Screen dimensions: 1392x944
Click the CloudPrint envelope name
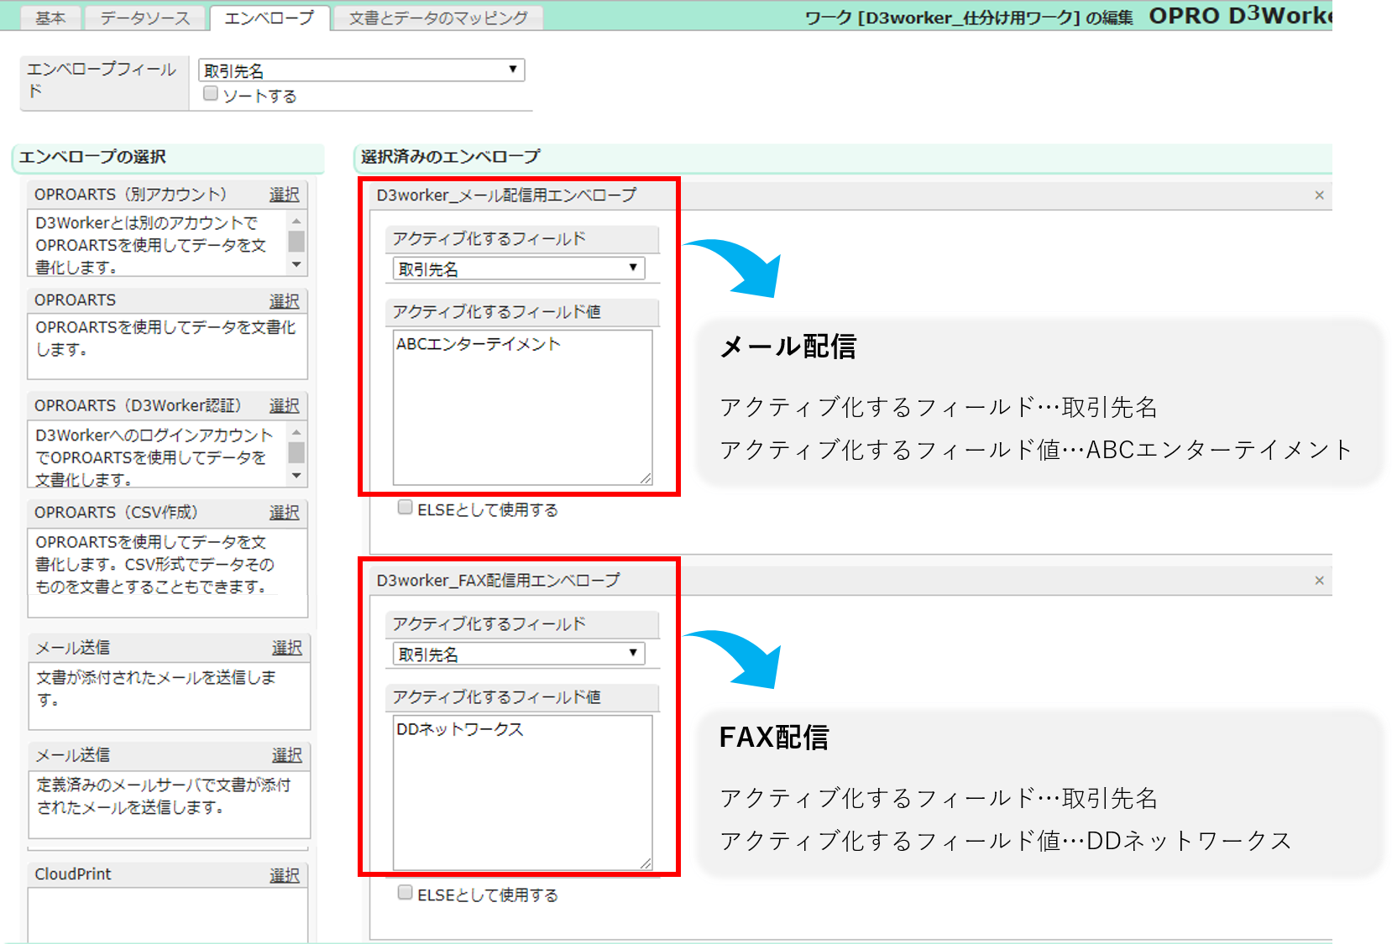click(x=73, y=874)
